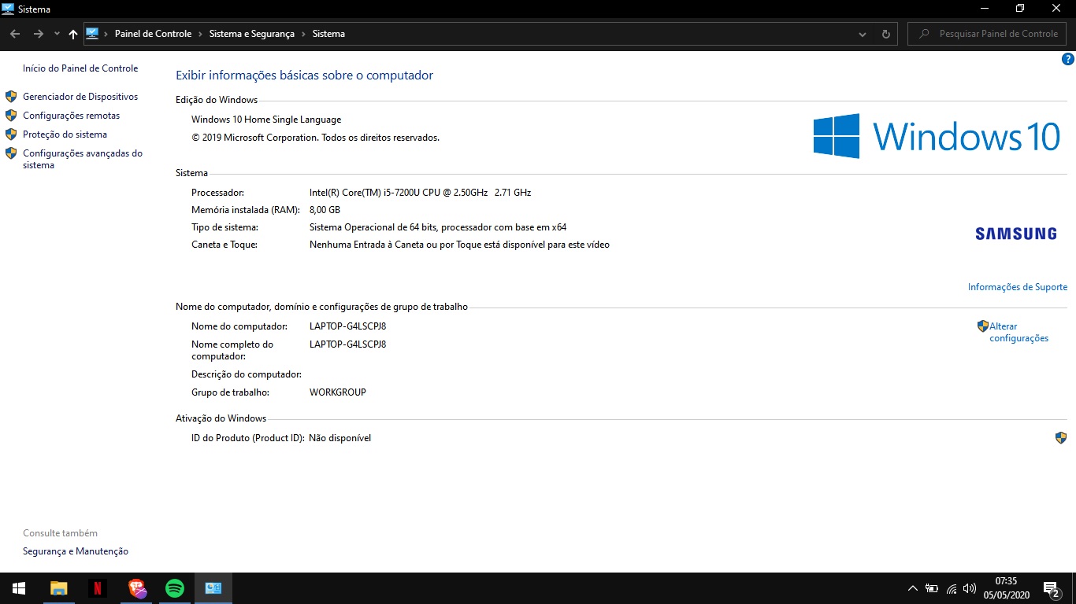This screenshot has height=604, width=1076.
Task: Open Spotify from the taskbar
Action: click(x=175, y=587)
